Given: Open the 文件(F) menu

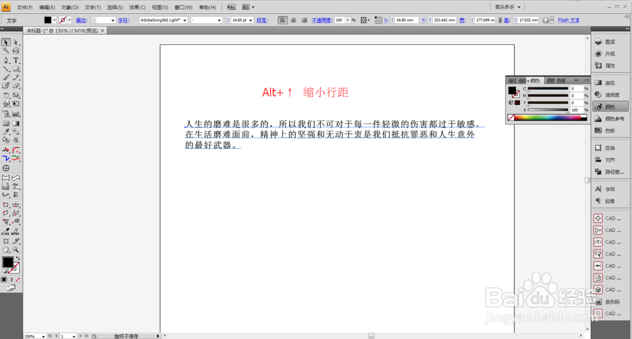Looking at the screenshot, I should 25,7.
